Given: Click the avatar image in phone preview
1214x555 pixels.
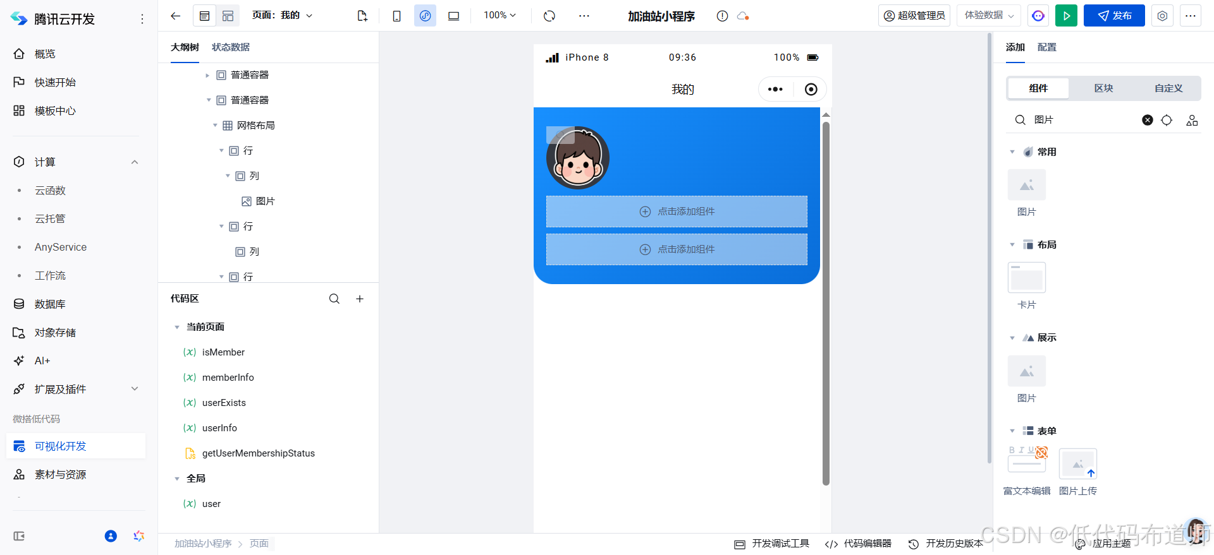Looking at the screenshot, I should pos(578,158).
